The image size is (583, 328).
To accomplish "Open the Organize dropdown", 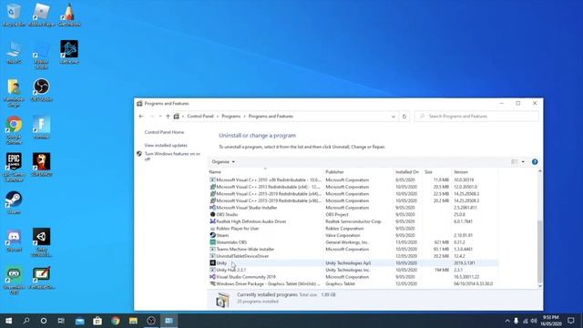I will pos(223,162).
